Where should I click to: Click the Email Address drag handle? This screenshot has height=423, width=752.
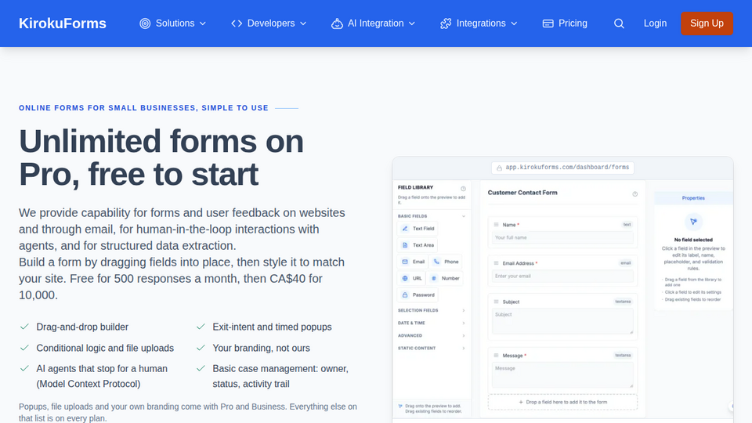(x=497, y=263)
